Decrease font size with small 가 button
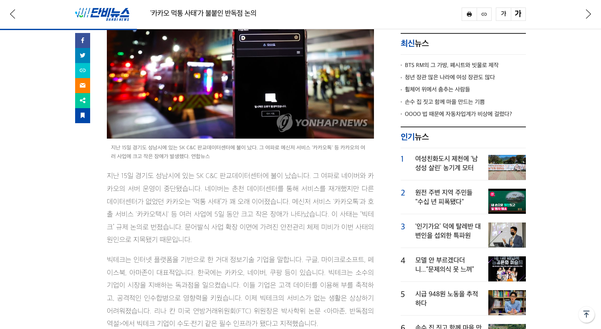Viewport: 601px width, 329px height. pyautogui.click(x=503, y=14)
